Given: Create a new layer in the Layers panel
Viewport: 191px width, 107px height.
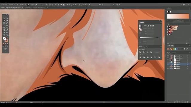Looking at the screenshot, I should [x=185, y=102].
